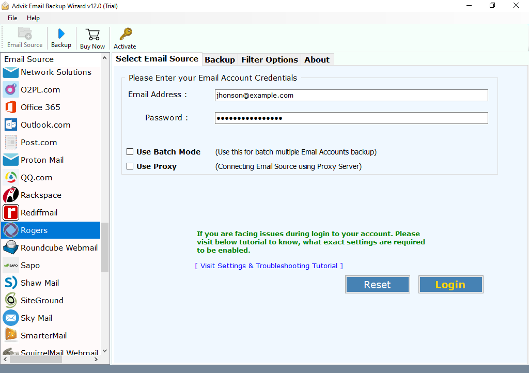Screen dimensions: 529x373
Task: Select Sapo label in list
Action: [30, 266]
